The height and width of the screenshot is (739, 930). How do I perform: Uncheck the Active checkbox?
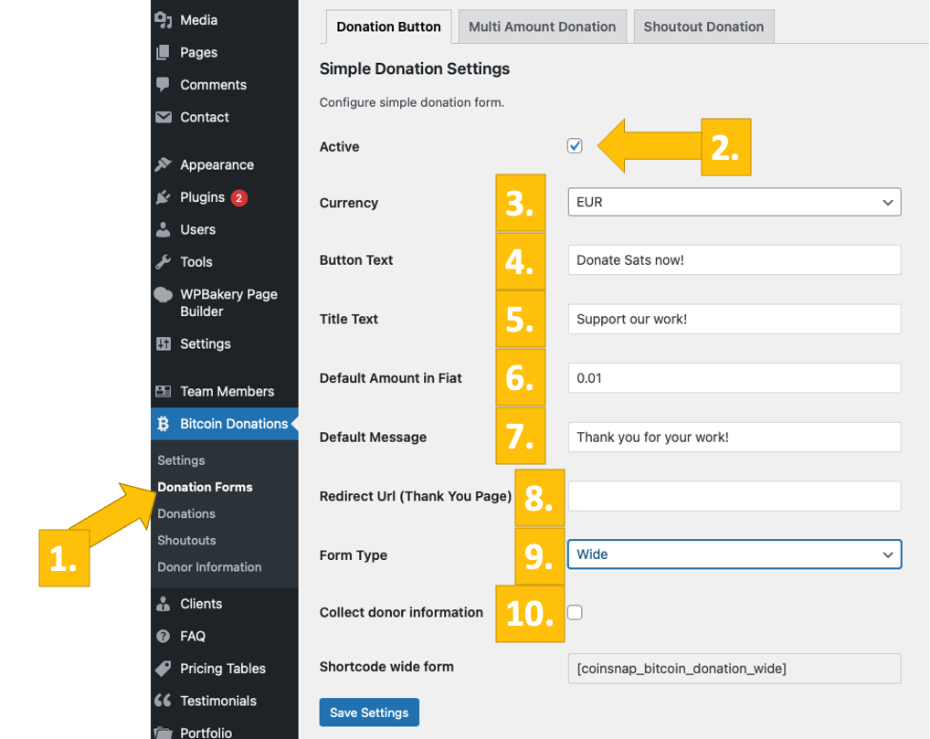click(x=575, y=146)
